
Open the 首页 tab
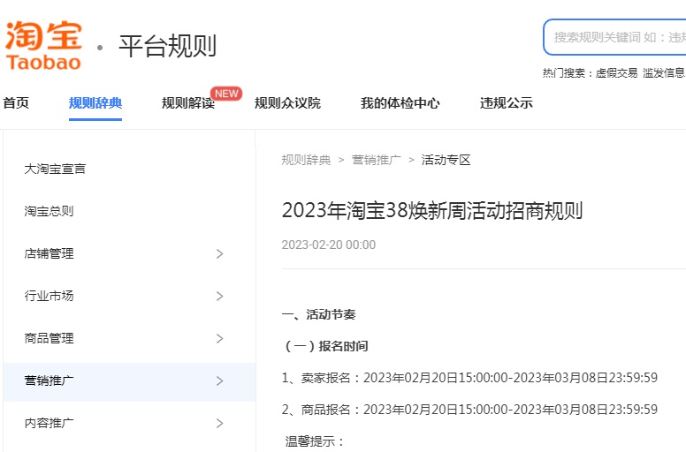tap(16, 103)
